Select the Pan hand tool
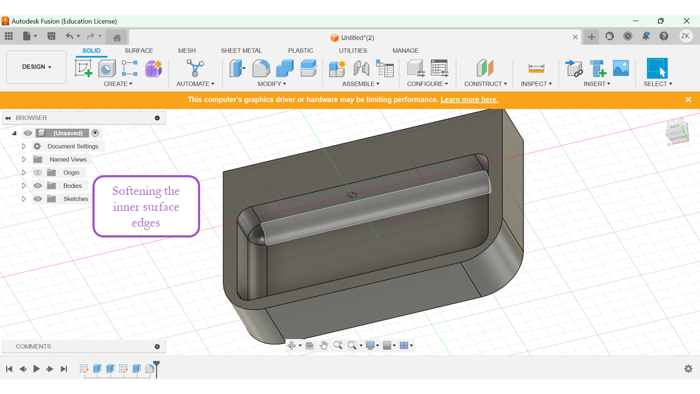Screen dimensions: 700x394 click(324, 345)
